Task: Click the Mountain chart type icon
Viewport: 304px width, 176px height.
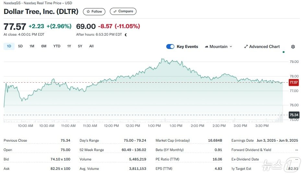Action: tap(206, 47)
